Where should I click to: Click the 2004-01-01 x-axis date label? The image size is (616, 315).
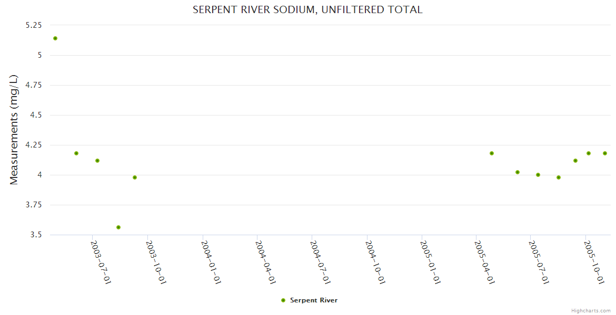pos(210,262)
